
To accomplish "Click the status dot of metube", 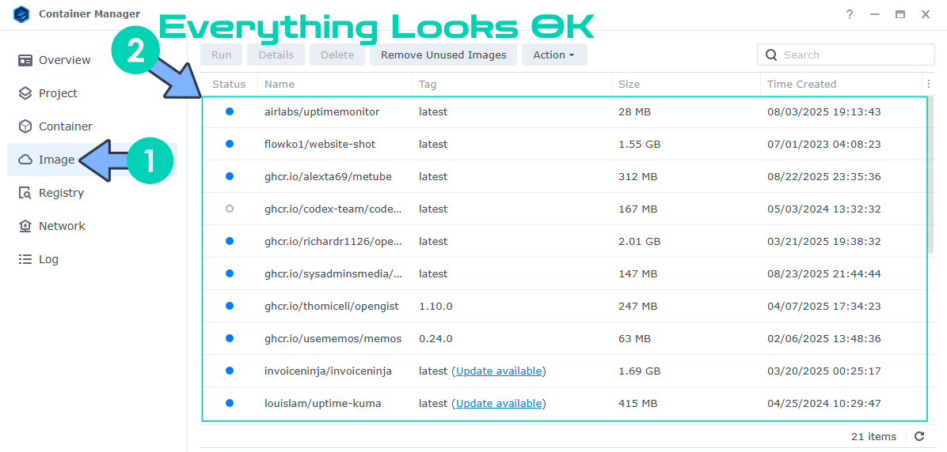I will point(230,176).
